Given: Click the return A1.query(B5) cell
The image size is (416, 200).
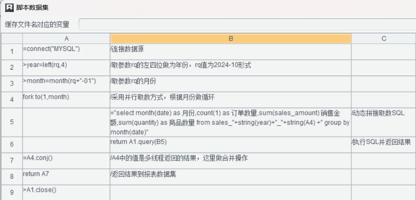Looking at the screenshot, I should [x=230, y=144].
